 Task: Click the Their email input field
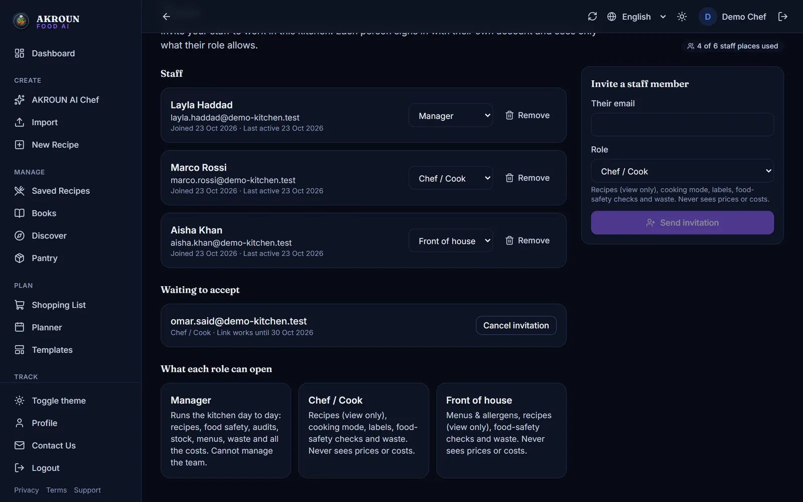(x=682, y=124)
